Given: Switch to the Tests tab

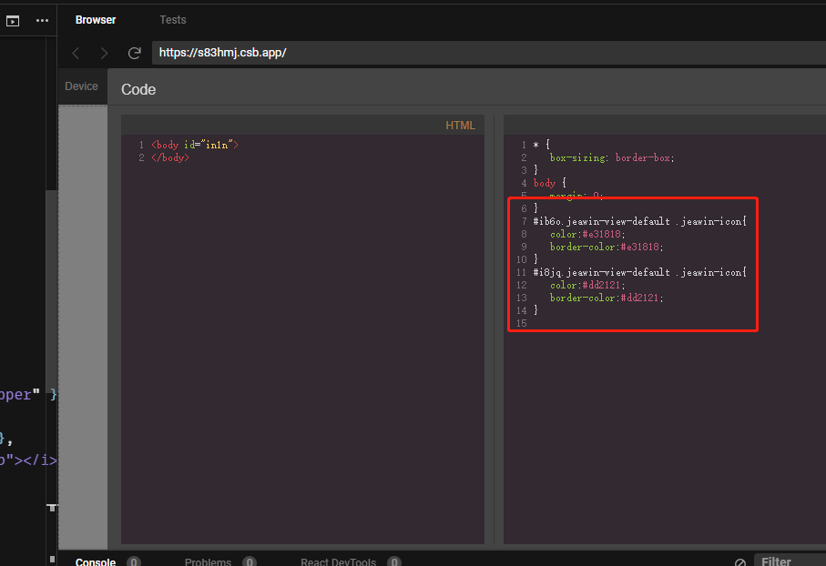Looking at the screenshot, I should (172, 19).
